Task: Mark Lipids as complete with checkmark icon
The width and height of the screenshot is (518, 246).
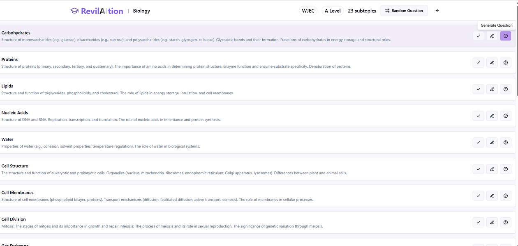Action: coord(478,89)
